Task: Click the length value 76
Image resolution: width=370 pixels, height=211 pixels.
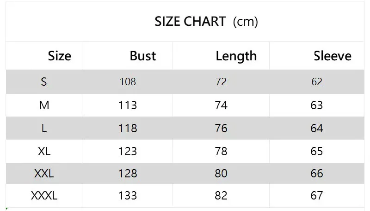Action: pyautogui.click(x=221, y=128)
